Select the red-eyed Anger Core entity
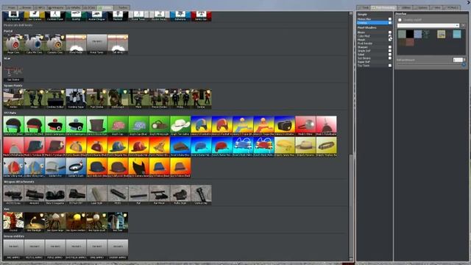The image size is (471, 265). coord(13,44)
